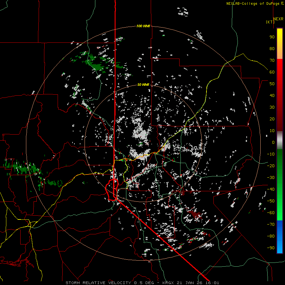Click the 90 value on the velocity scale
The width and height of the screenshot is (285, 285).
(272, 37)
